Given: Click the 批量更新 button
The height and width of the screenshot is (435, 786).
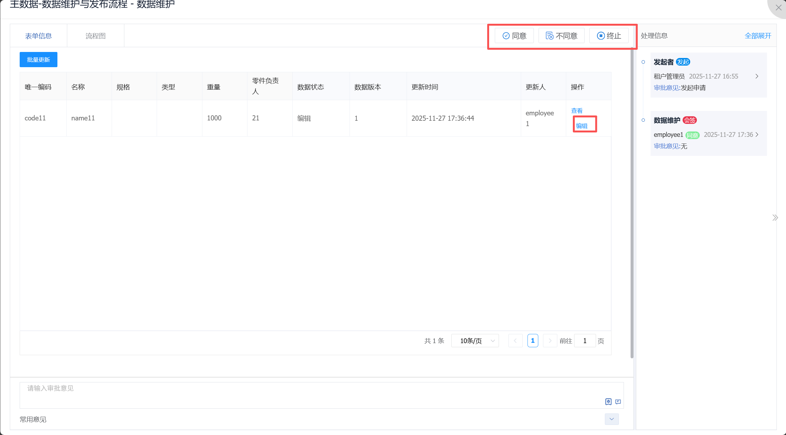Looking at the screenshot, I should click(x=38, y=60).
